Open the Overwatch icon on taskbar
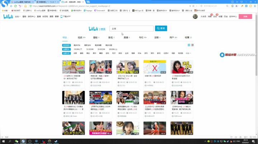Viewport: 258px width, 144px height. point(49,141)
